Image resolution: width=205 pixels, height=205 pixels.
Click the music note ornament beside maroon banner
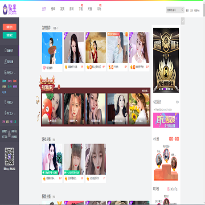click(38, 117)
